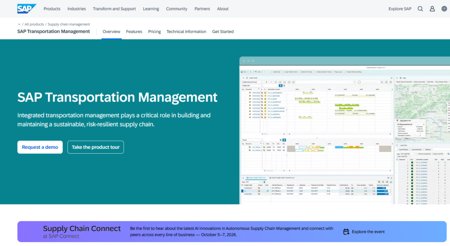Open the Learning menu

[151, 9]
